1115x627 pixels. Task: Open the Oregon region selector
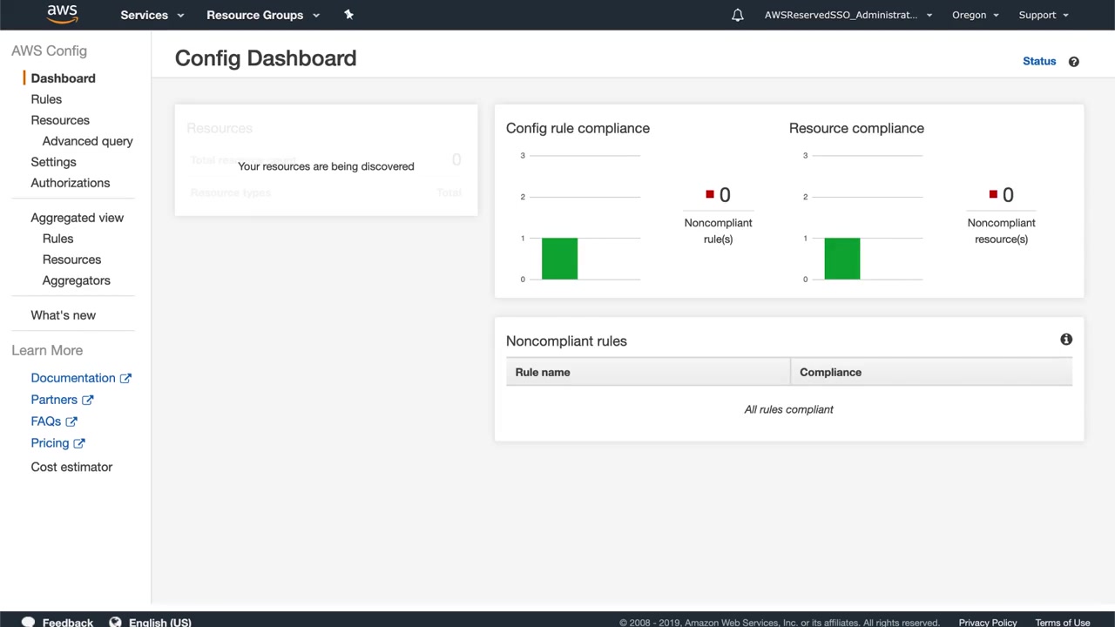click(975, 15)
